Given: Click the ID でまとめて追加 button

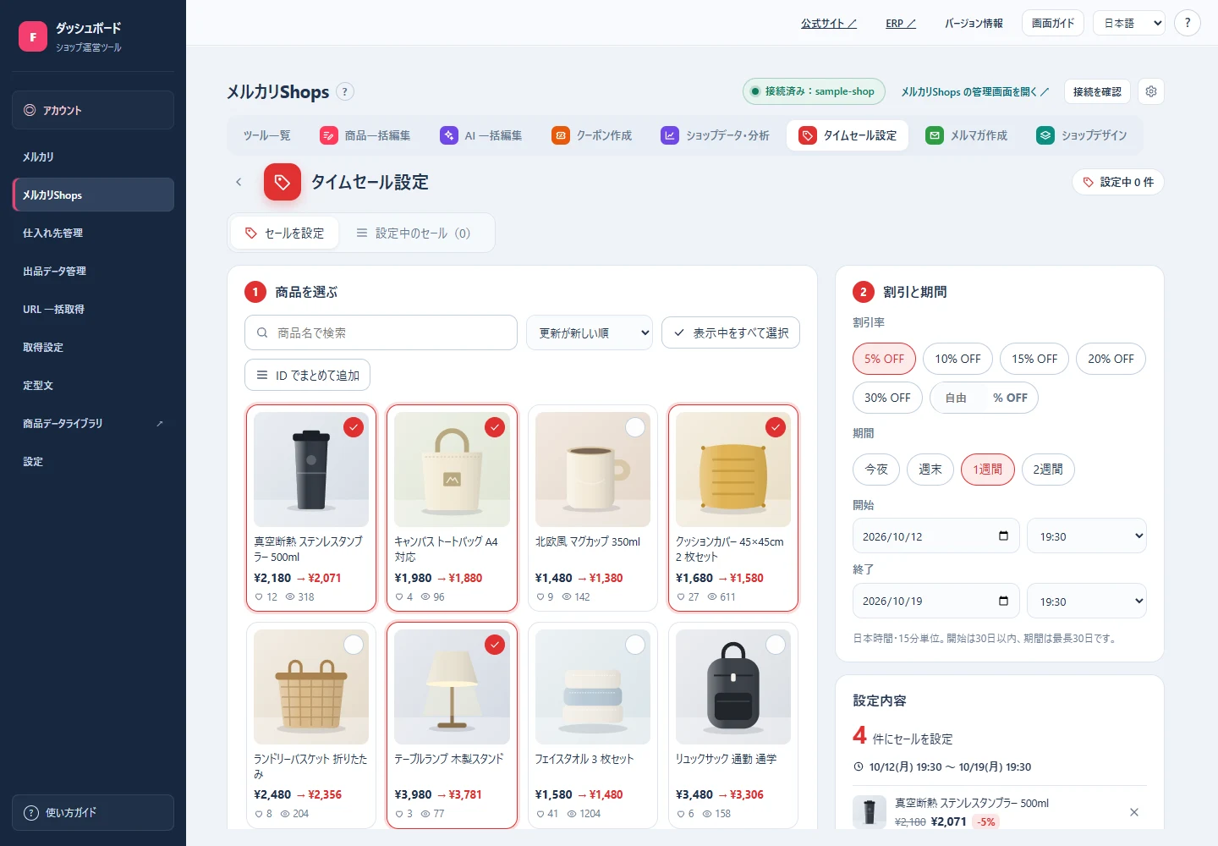Looking at the screenshot, I should click(307, 375).
